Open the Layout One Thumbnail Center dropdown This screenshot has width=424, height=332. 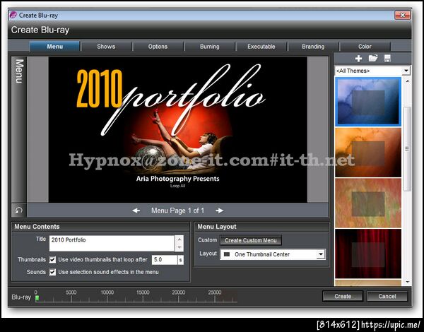[273, 254]
